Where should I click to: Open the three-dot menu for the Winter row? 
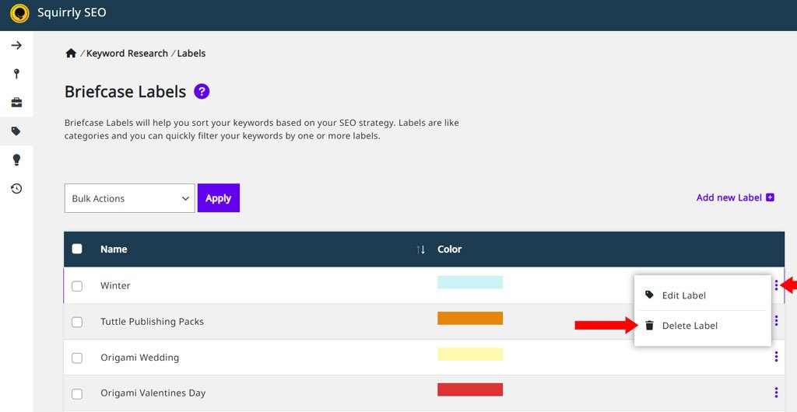(776, 285)
